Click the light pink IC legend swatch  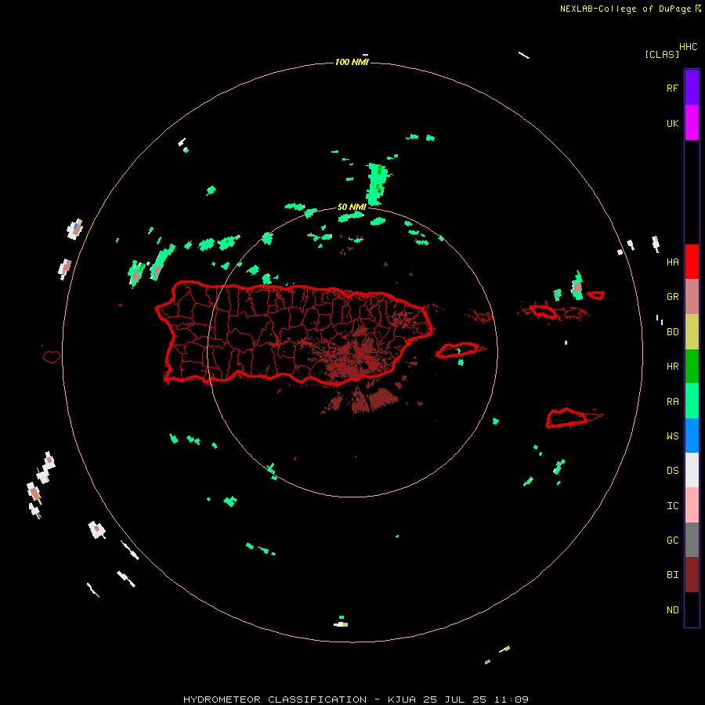[x=692, y=505]
